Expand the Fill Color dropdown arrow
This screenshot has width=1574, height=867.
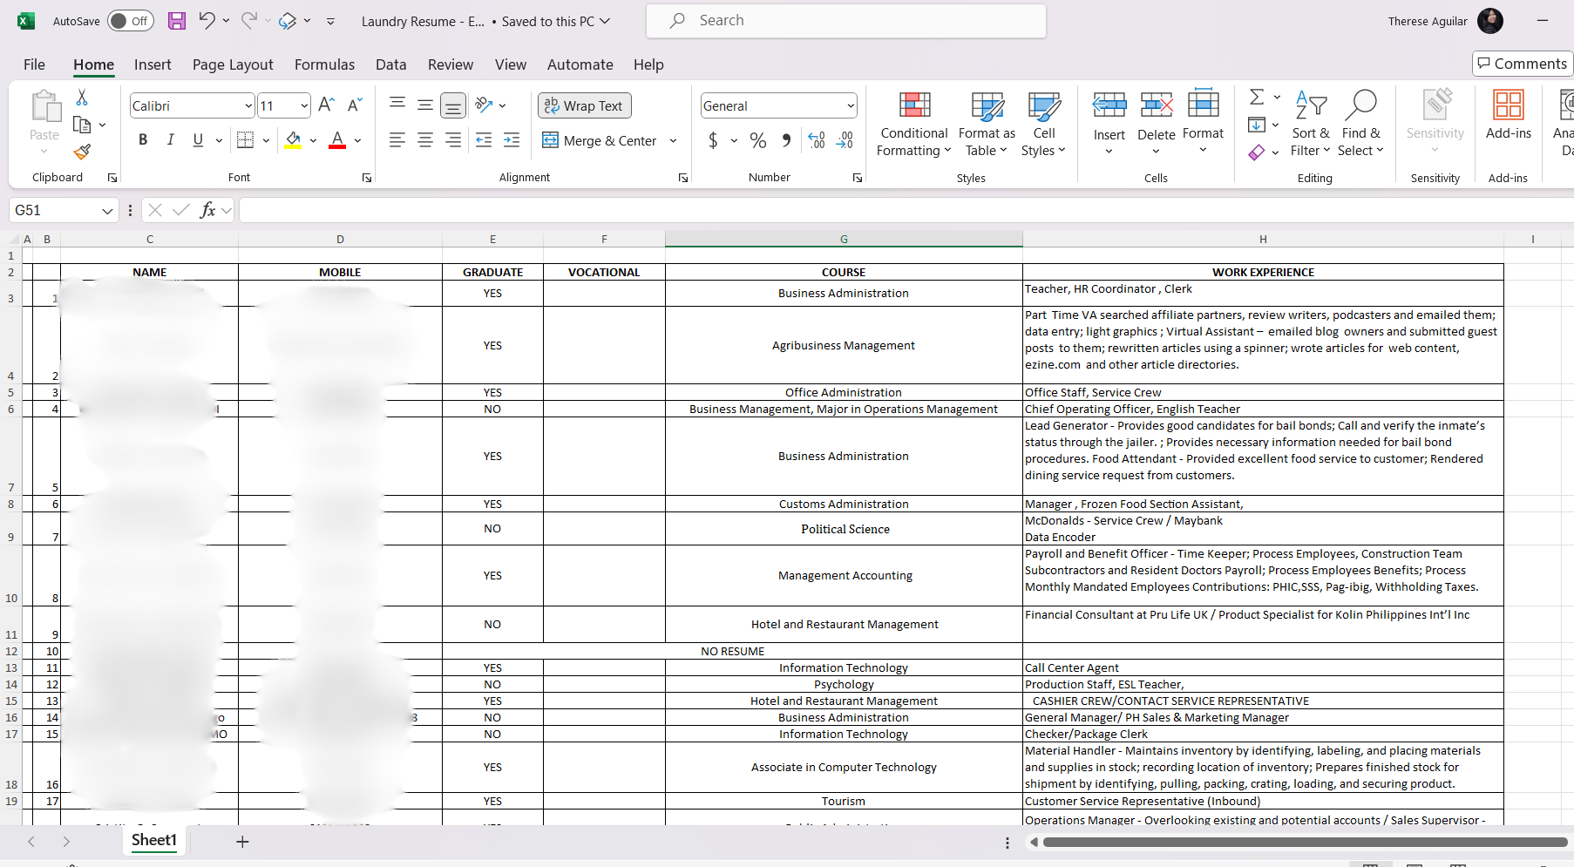tap(313, 140)
